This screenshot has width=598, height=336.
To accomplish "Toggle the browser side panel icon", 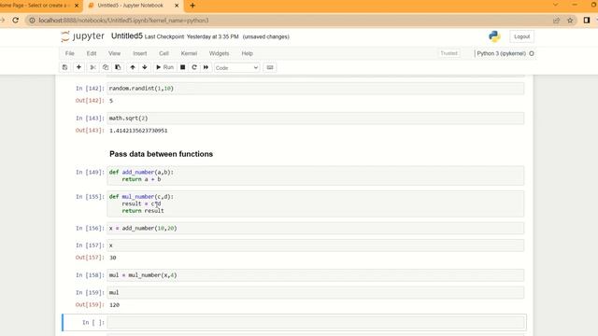I will click(587, 21).
